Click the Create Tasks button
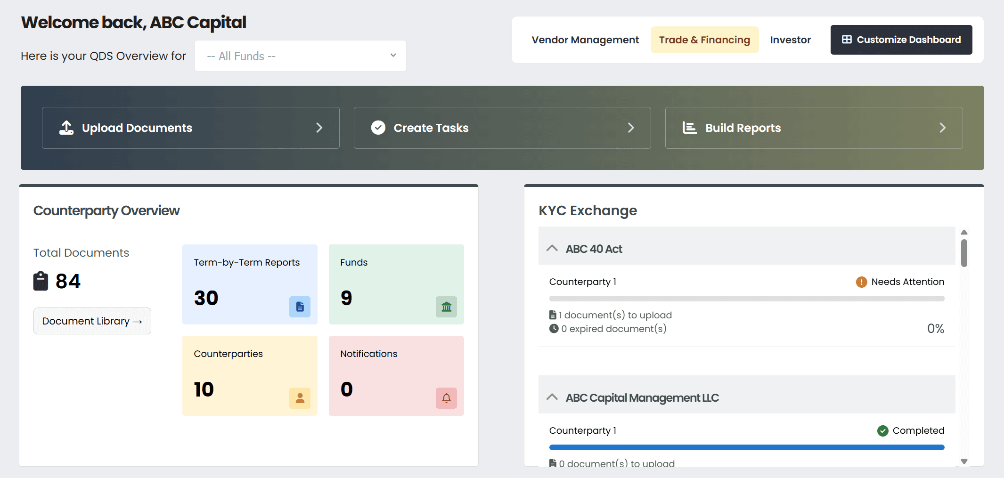1004x478 pixels. [502, 128]
